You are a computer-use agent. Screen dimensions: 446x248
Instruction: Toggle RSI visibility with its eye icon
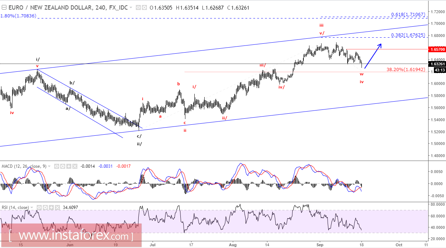[39, 207]
